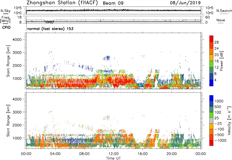Click the "-500" tick on velocity colorbar
This screenshot has height=160, width=232.
(219, 135)
